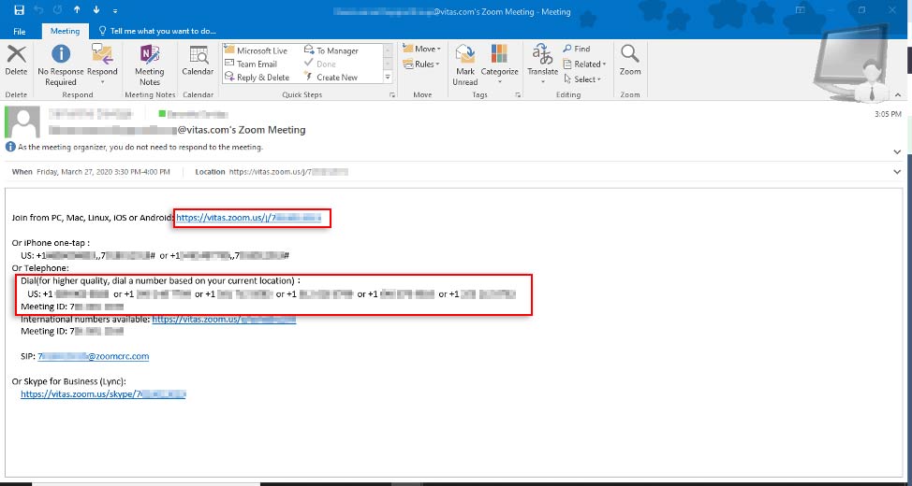The width and height of the screenshot is (912, 486).
Task: Click the sender avatar picture
Action: (x=22, y=121)
